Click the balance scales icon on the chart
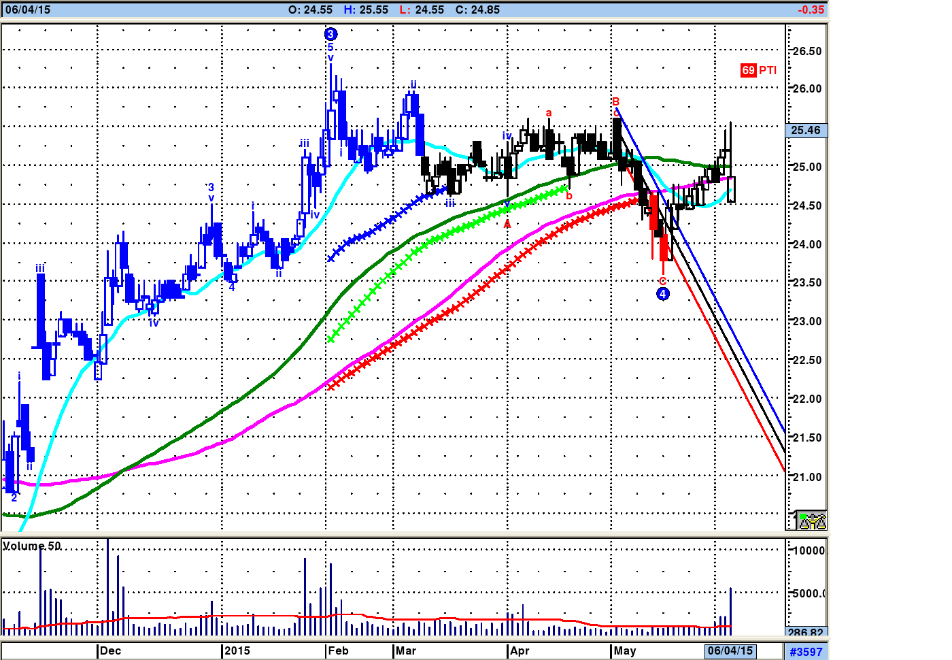The width and height of the screenshot is (952, 660). (x=811, y=521)
